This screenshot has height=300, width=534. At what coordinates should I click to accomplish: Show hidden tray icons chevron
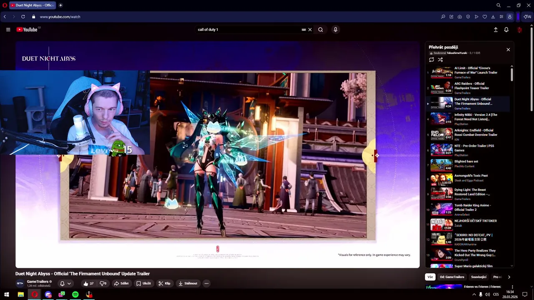pyautogui.click(x=474, y=295)
